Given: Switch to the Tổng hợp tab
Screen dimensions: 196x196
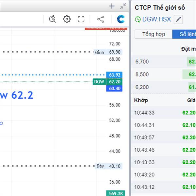Looking at the screenshot, I should (154, 34).
